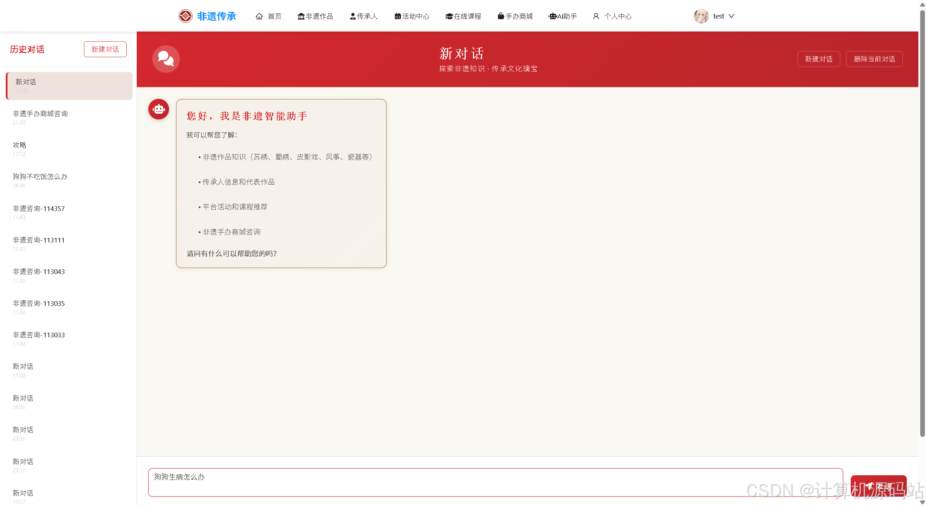Click the header 新建对话 button
Image resolution: width=926 pixels, height=506 pixels.
[818, 59]
